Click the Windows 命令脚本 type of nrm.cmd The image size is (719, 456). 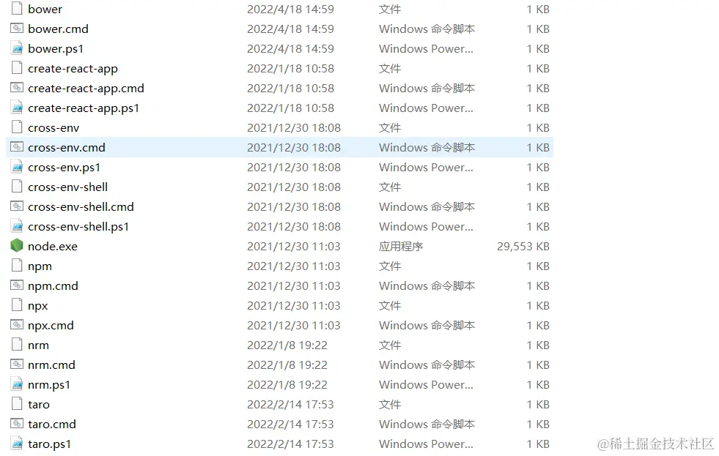pyautogui.click(x=427, y=365)
